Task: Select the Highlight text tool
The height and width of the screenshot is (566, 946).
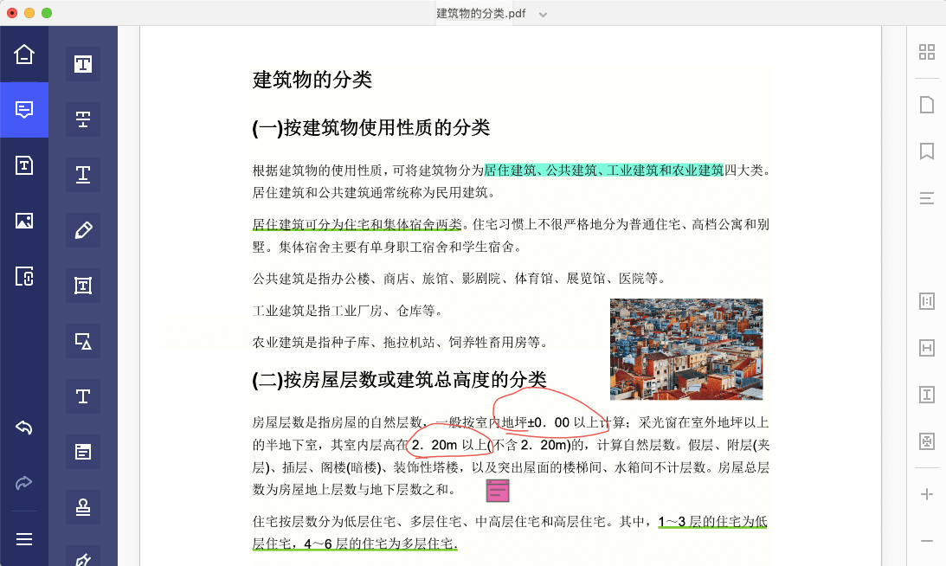Action: 83,64
